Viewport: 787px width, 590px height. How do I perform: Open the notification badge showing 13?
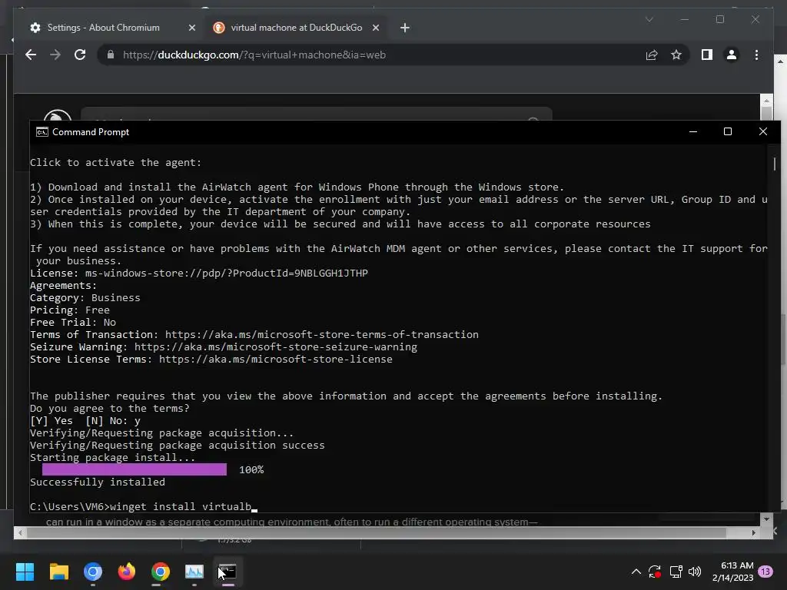765,572
